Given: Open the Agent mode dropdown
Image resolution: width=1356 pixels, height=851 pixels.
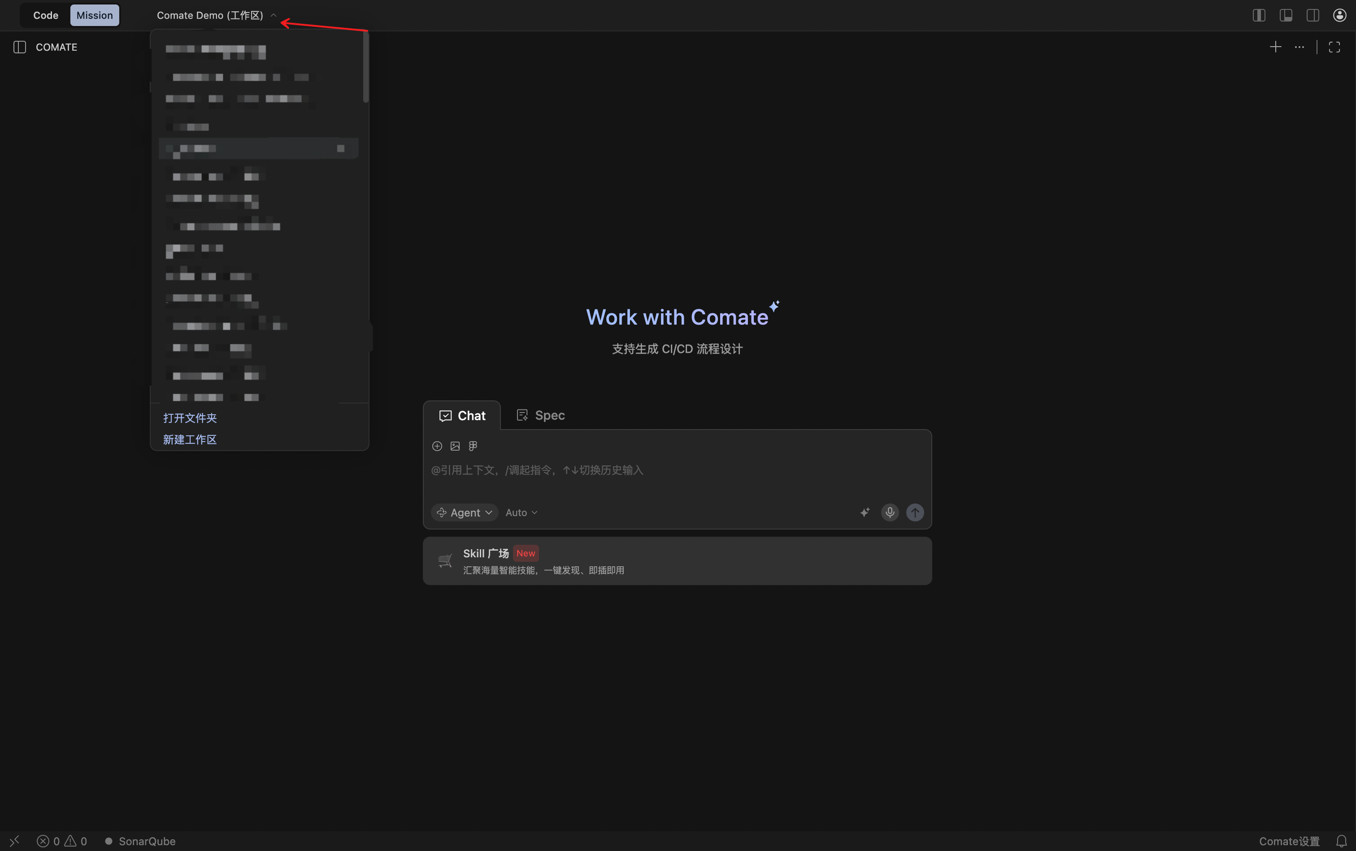Looking at the screenshot, I should coord(465,513).
